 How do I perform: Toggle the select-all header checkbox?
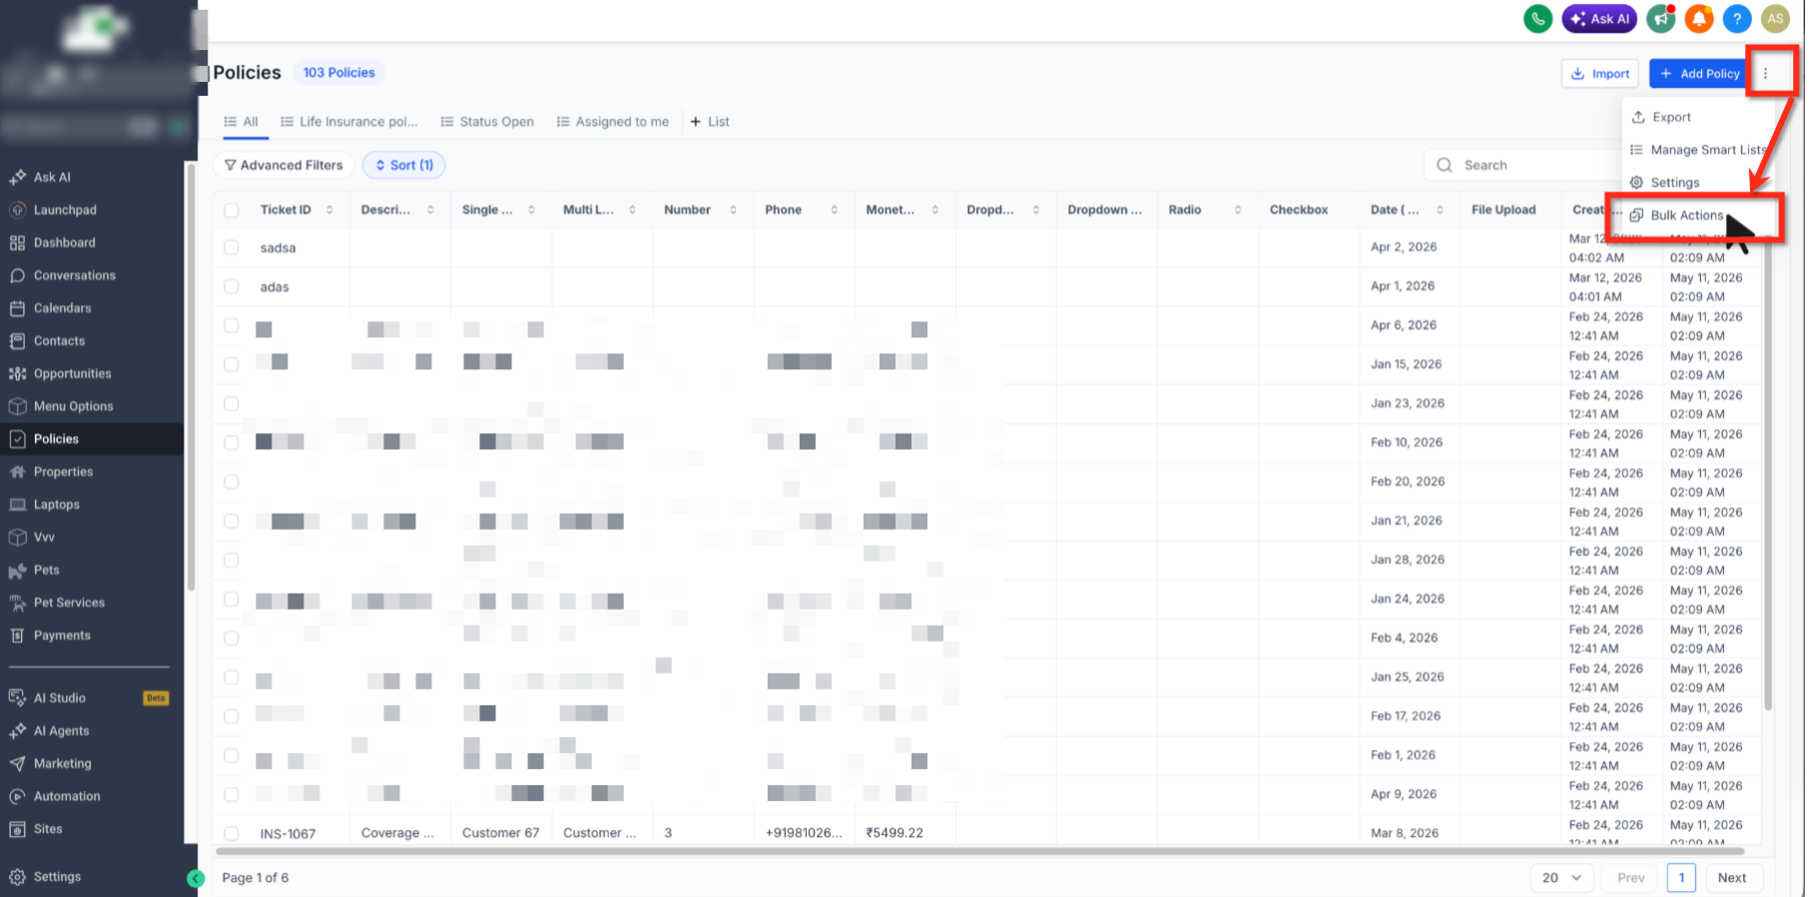[x=232, y=210]
